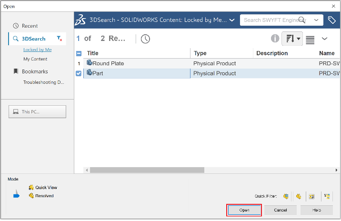Click the Open button
This screenshot has height=221, width=341.
[x=244, y=210]
